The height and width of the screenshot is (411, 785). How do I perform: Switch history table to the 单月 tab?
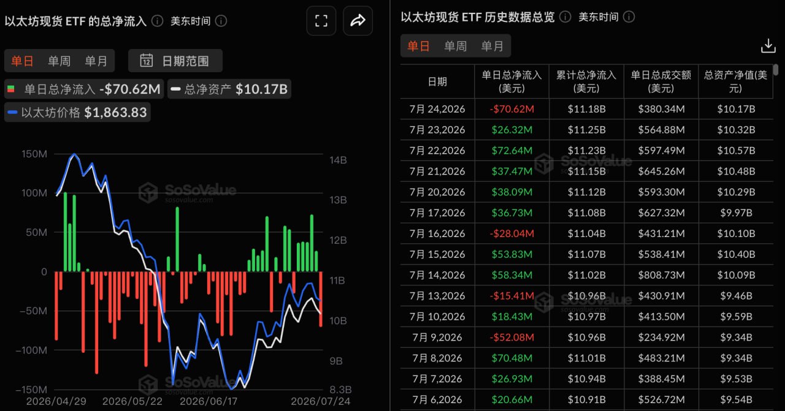point(492,46)
